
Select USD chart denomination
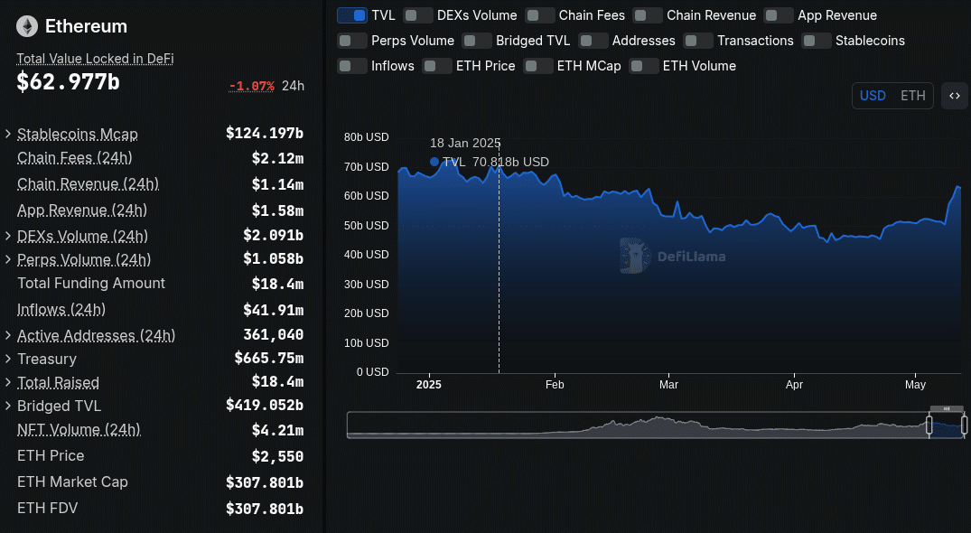point(873,96)
